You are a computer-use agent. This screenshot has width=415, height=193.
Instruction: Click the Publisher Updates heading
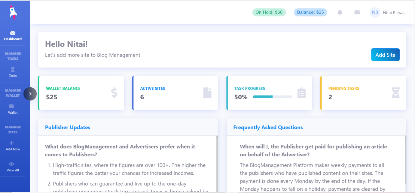(68, 127)
